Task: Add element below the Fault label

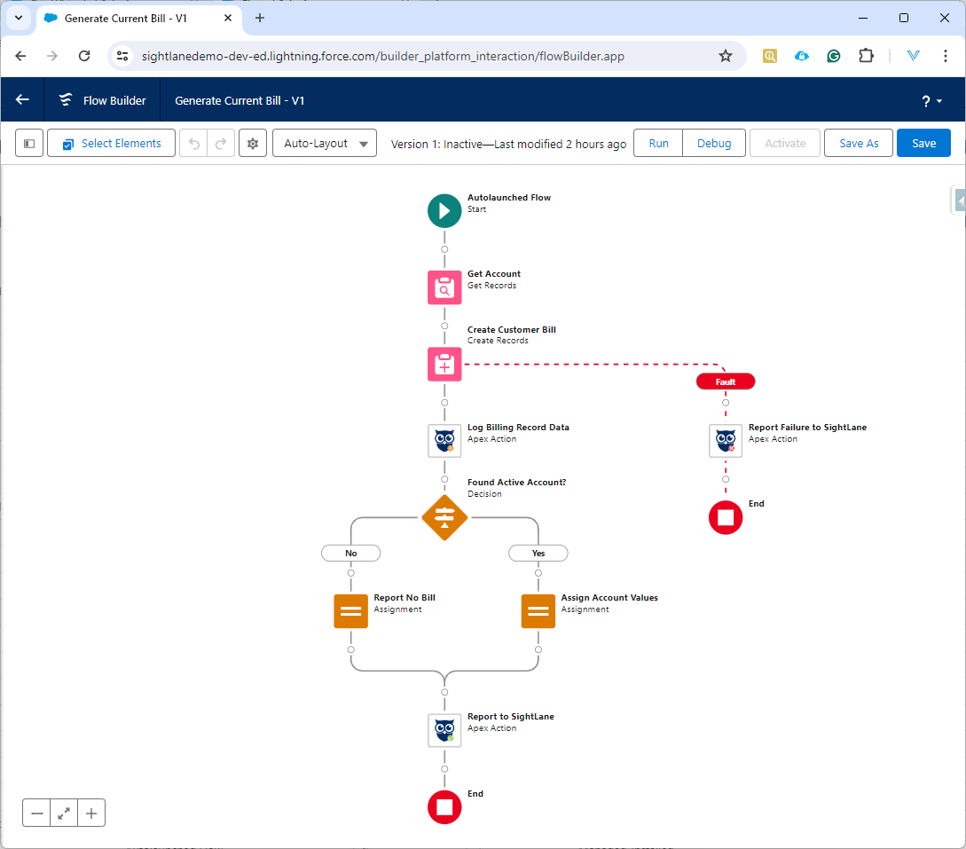Action: (725, 403)
